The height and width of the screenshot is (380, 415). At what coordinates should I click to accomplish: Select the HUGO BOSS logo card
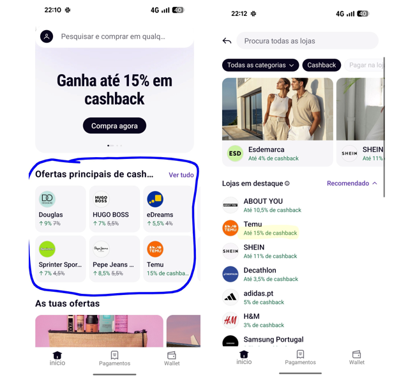tap(114, 209)
